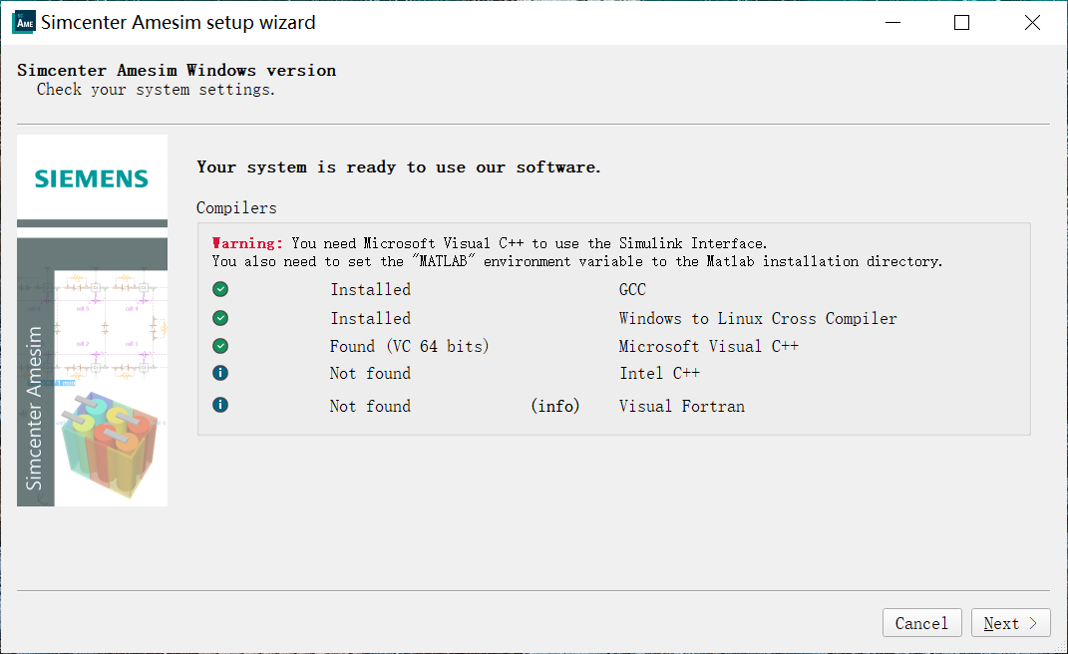Screen dimensions: 1068x654
Task: Click the (info) link for Visual Fortran
Action: point(555,406)
